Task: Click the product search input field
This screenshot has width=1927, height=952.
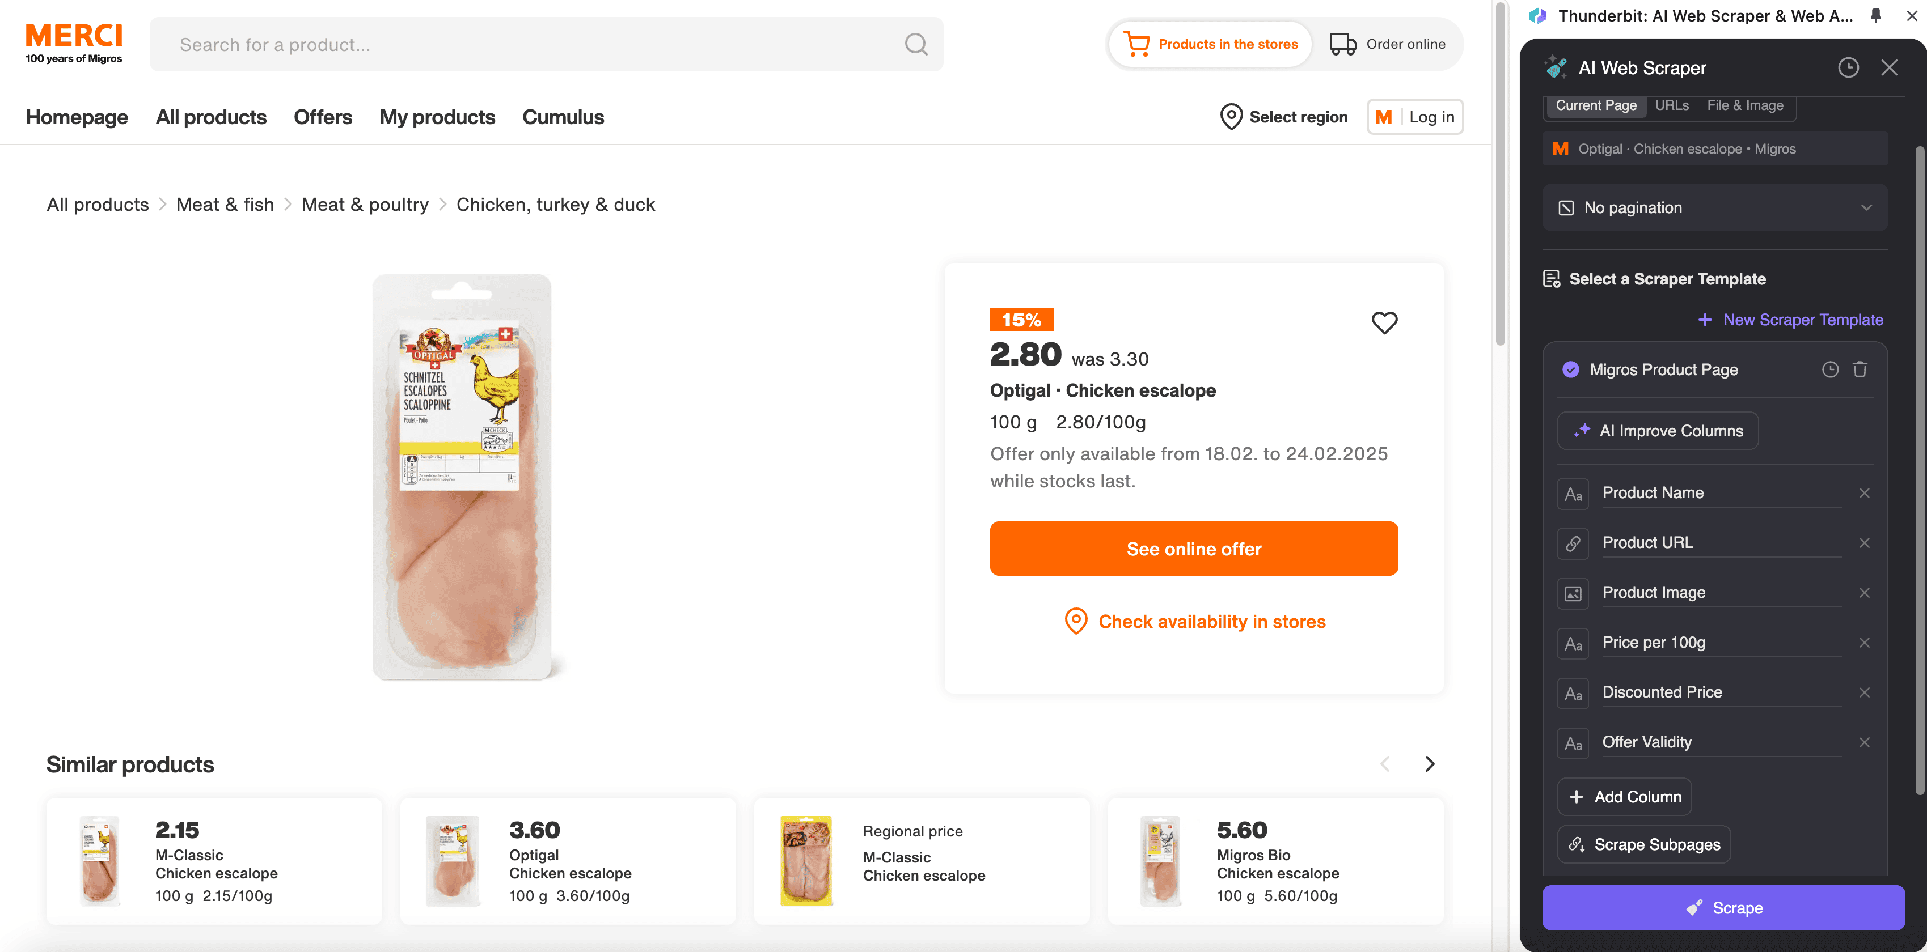Action: pyautogui.click(x=523, y=45)
